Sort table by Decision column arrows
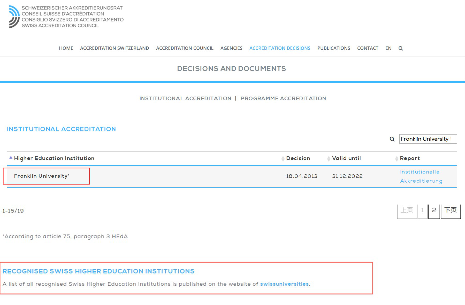465x305 pixels. click(283, 159)
